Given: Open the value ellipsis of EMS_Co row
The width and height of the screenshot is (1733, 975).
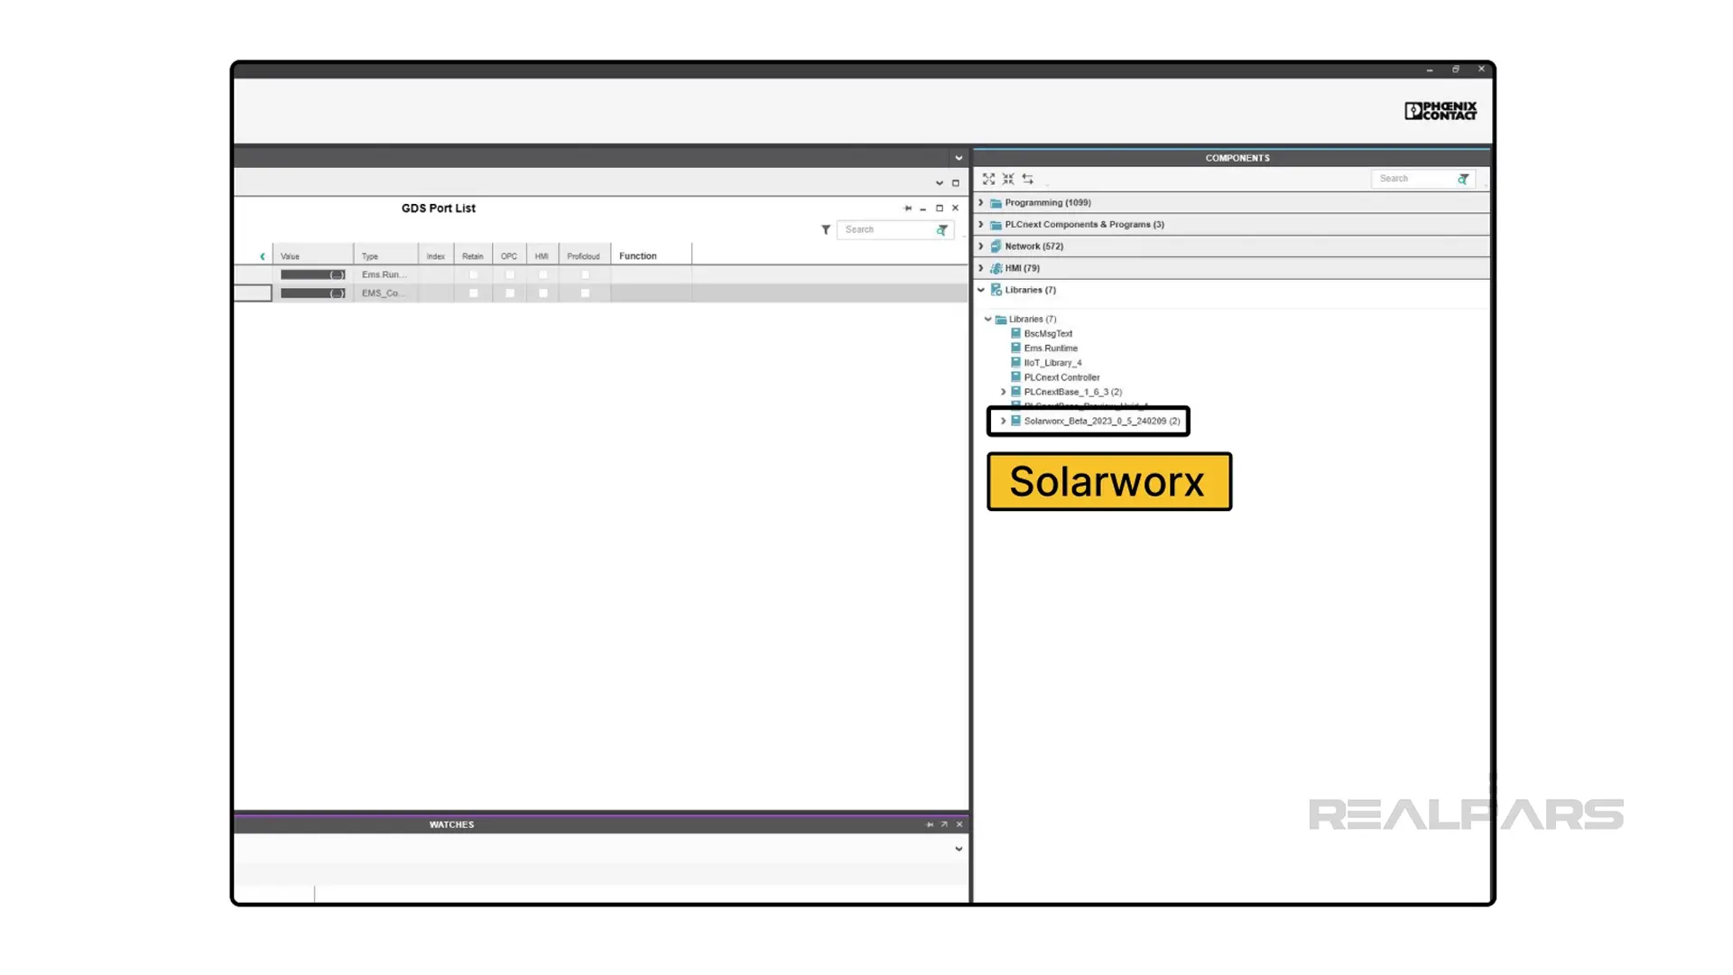Looking at the screenshot, I should point(337,293).
